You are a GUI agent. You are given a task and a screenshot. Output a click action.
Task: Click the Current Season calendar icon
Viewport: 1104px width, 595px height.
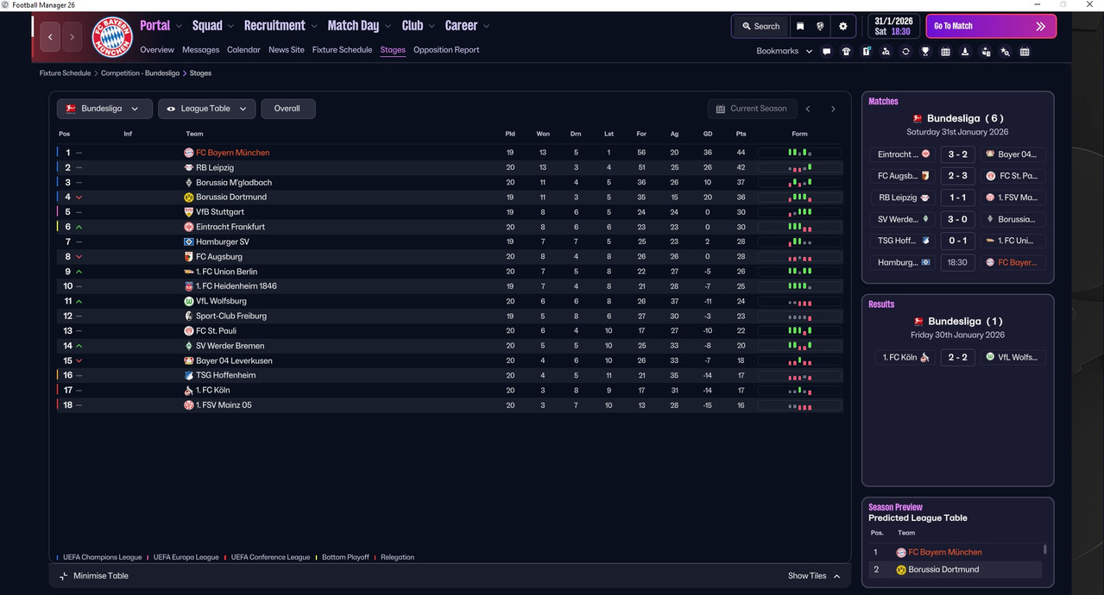(x=721, y=109)
